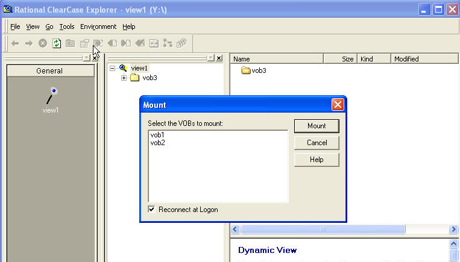The height and width of the screenshot is (262, 460).
Task: Select vob1 in the VOBs list
Action: [x=157, y=135]
